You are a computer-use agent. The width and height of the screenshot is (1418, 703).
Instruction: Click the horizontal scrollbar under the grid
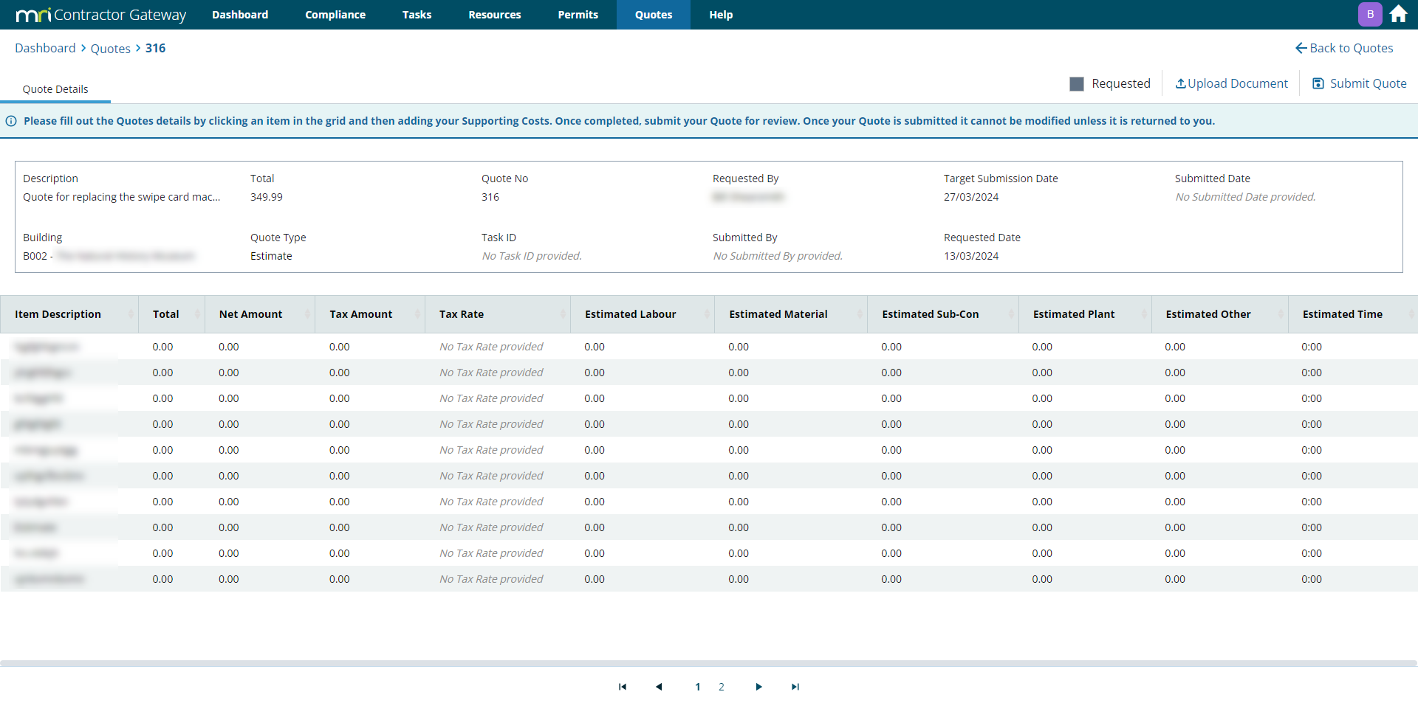click(709, 663)
